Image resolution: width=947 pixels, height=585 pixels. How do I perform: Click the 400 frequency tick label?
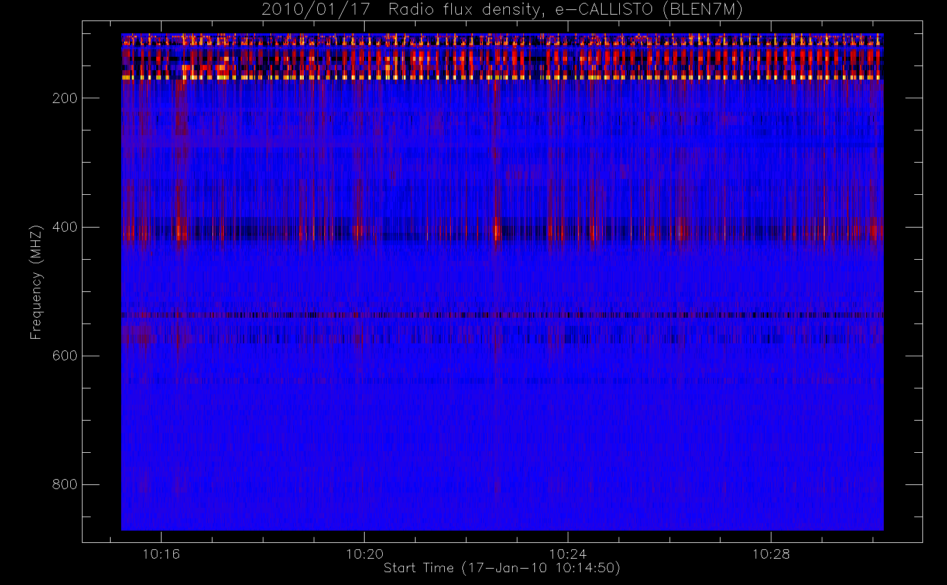point(64,227)
